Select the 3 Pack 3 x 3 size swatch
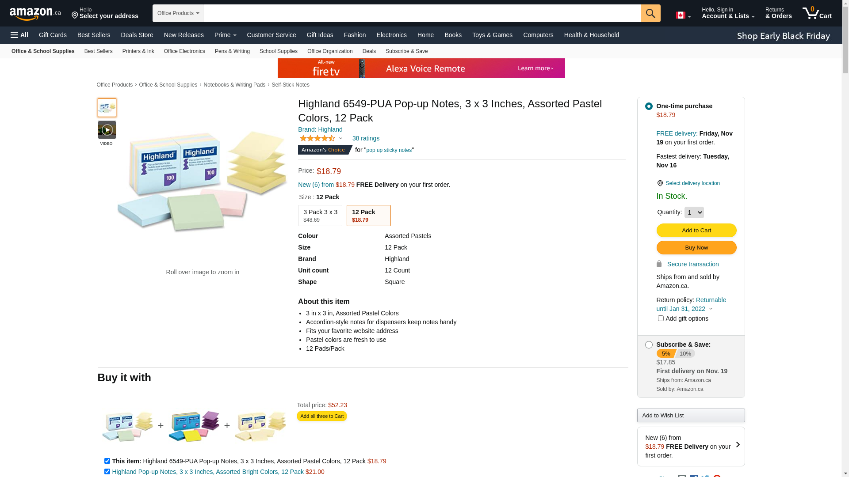This screenshot has width=849, height=477. pos(320,216)
